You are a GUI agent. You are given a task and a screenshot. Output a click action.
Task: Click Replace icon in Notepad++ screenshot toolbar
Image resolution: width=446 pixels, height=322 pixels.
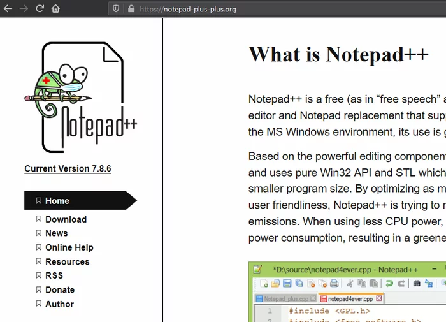429,283
